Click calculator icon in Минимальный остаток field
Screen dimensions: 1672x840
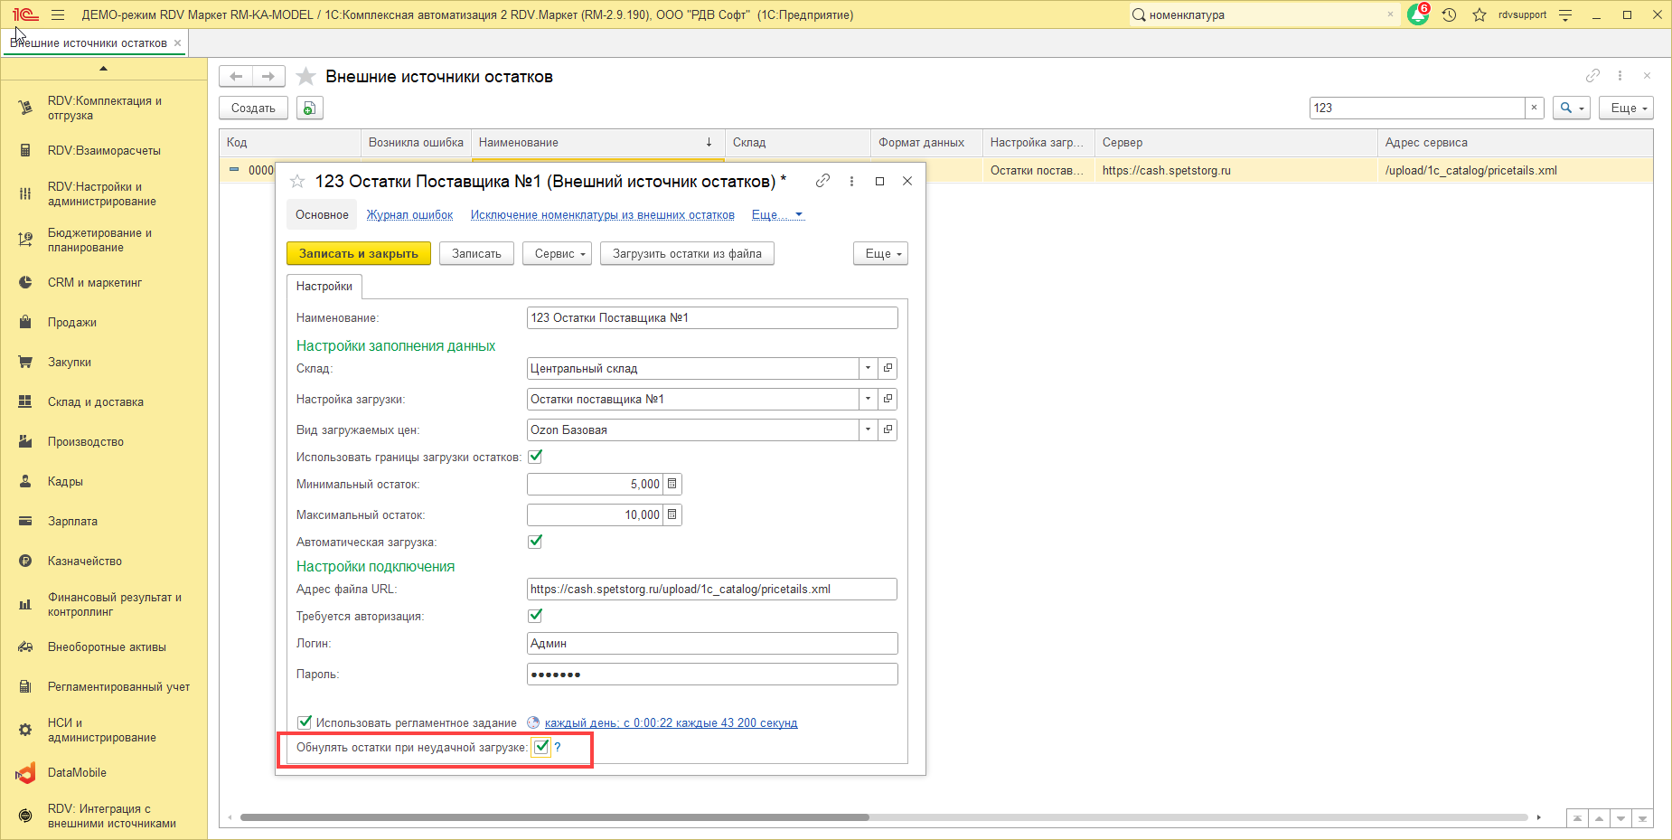(x=672, y=485)
